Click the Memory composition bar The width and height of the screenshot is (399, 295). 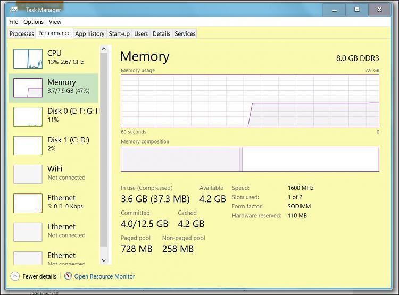click(250, 159)
